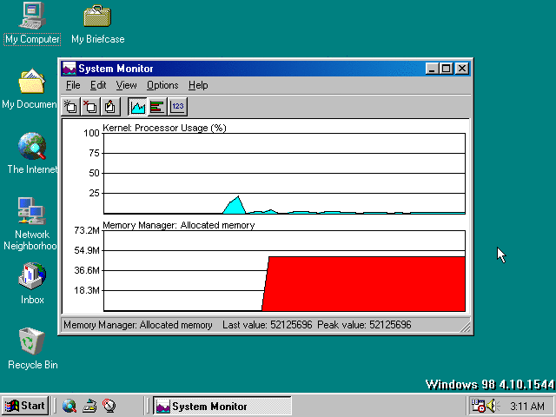Select the Network Neighborhood icon
The image size is (556, 417).
tap(31, 224)
